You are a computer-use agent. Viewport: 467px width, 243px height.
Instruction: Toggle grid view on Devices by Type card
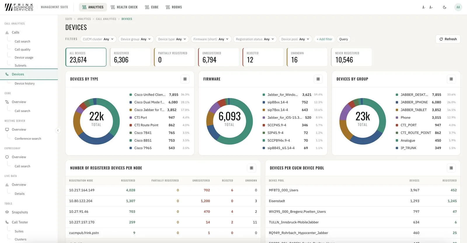[185, 79]
